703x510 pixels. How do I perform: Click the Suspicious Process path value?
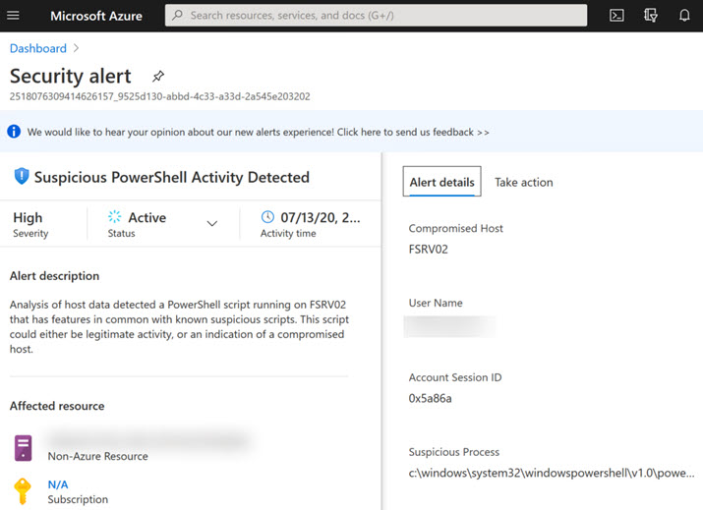click(552, 473)
